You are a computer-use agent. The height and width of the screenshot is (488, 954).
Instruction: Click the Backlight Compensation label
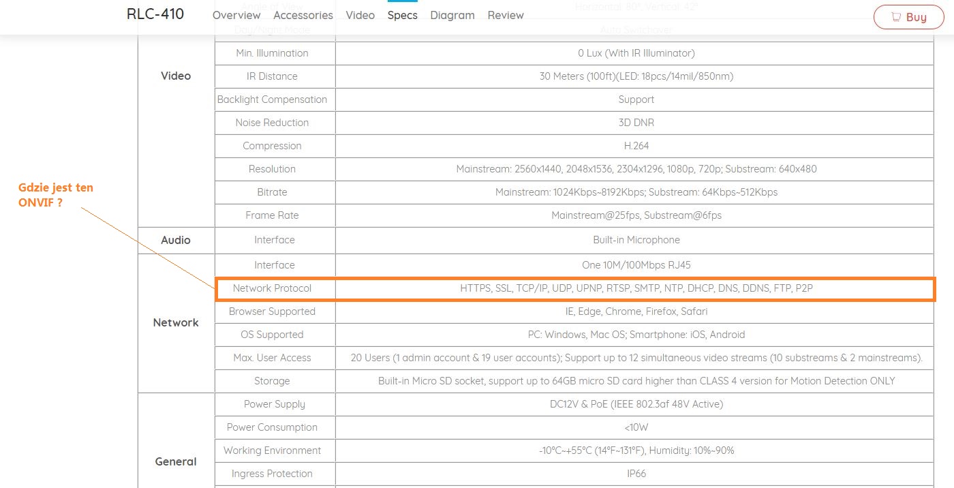coord(272,100)
